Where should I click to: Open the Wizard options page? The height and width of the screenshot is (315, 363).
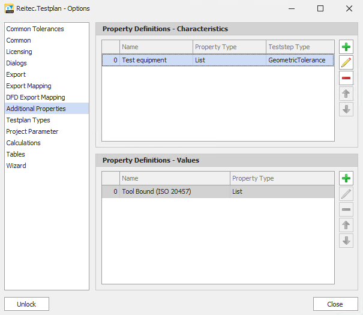click(16, 166)
